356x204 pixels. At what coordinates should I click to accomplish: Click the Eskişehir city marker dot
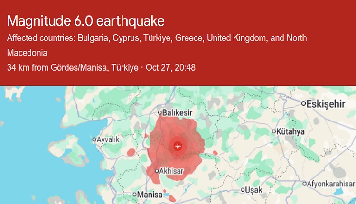click(x=304, y=103)
